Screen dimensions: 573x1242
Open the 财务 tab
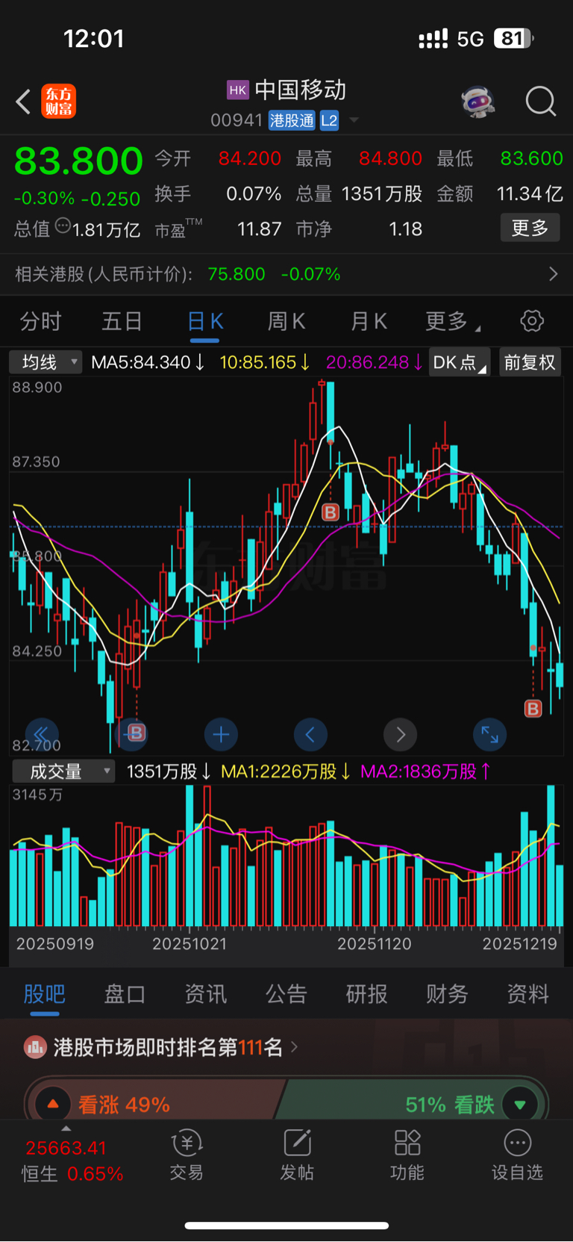pos(447,994)
